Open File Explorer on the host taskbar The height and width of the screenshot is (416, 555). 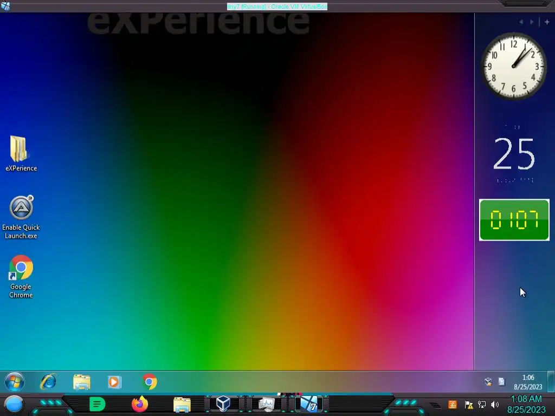[x=182, y=404]
